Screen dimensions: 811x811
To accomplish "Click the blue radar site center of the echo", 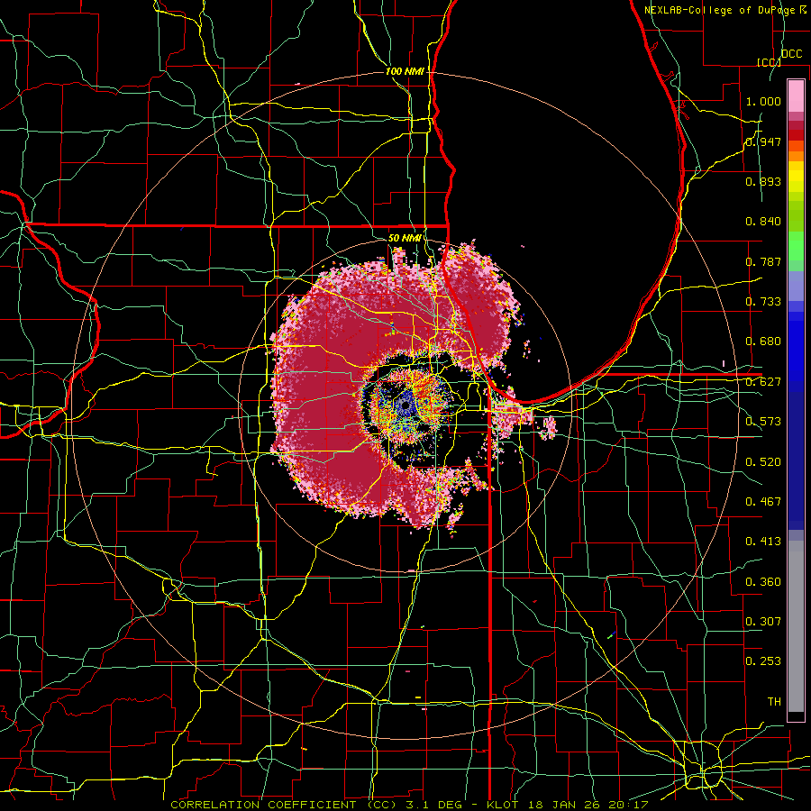I will tap(406, 406).
